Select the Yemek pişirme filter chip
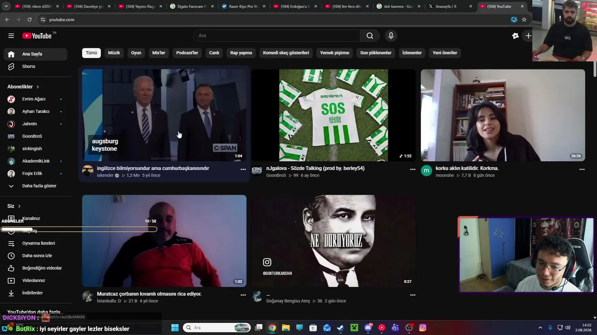 click(334, 53)
